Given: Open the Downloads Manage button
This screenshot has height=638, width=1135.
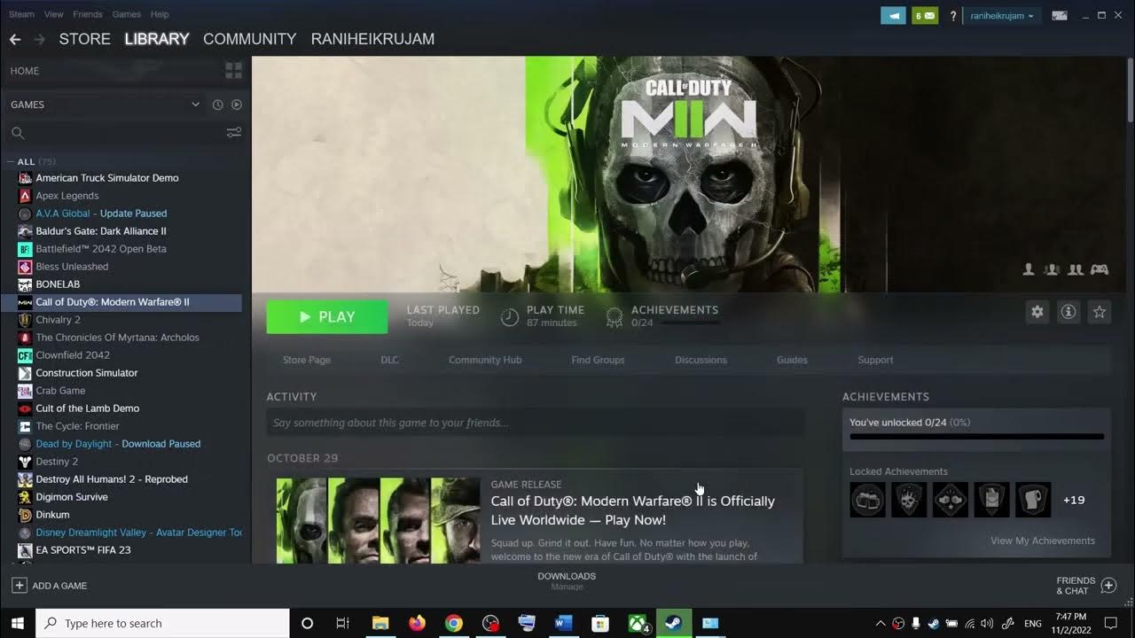Looking at the screenshot, I should pyautogui.click(x=567, y=581).
